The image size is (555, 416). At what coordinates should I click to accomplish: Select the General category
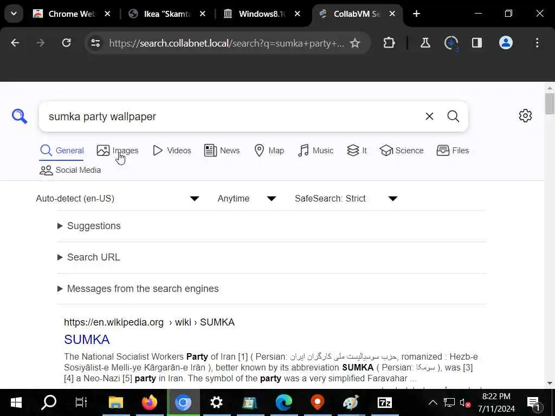pyautogui.click(x=62, y=151)
